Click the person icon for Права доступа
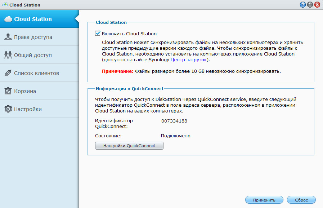The height and width of the screenshot is (208, 323). [x=8, y=37]
